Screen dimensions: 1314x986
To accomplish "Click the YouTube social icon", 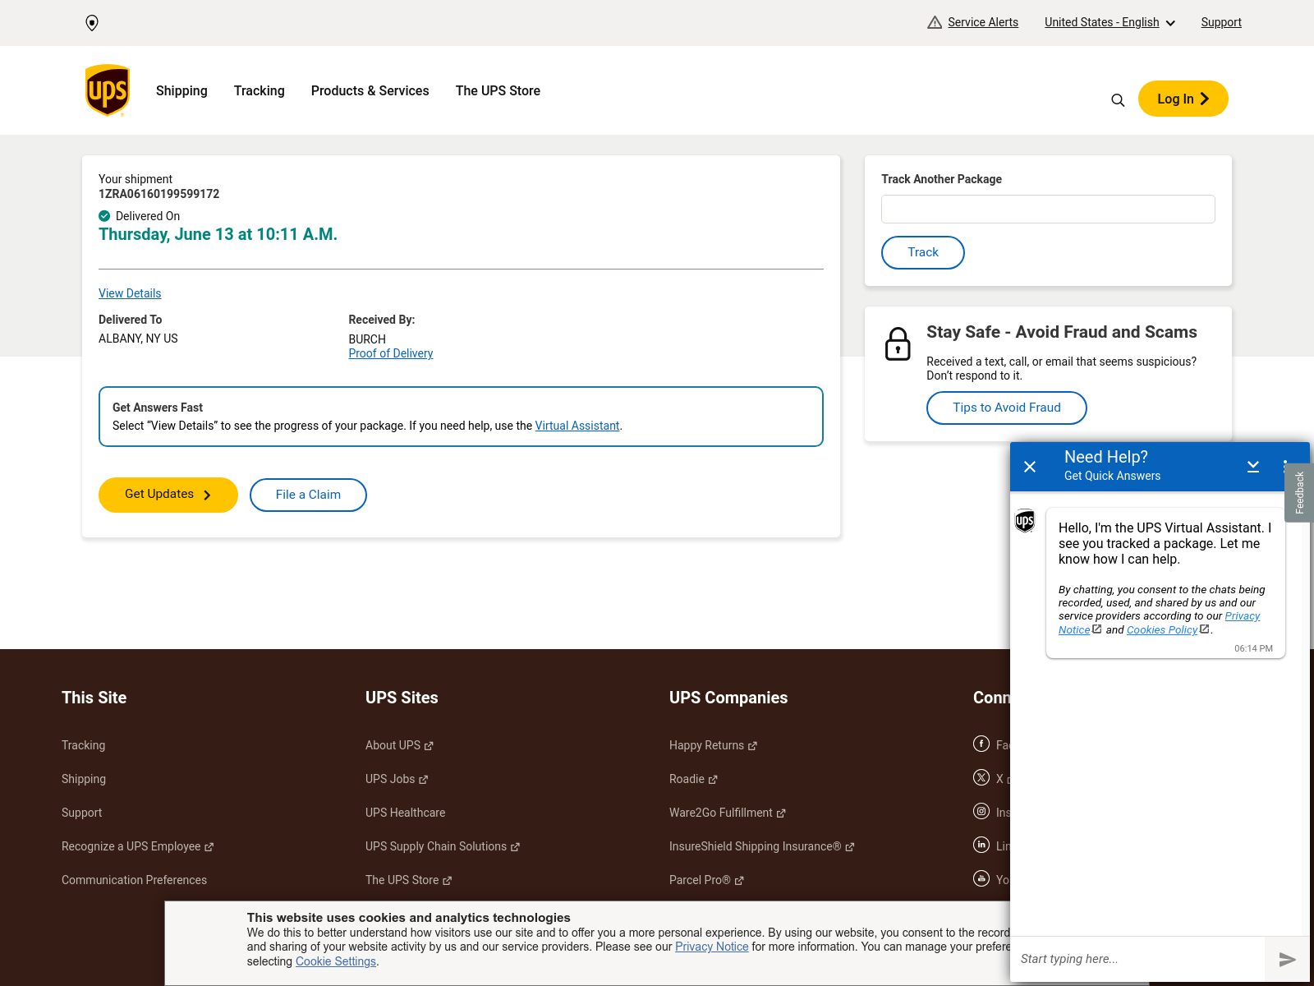I will 981,878.
